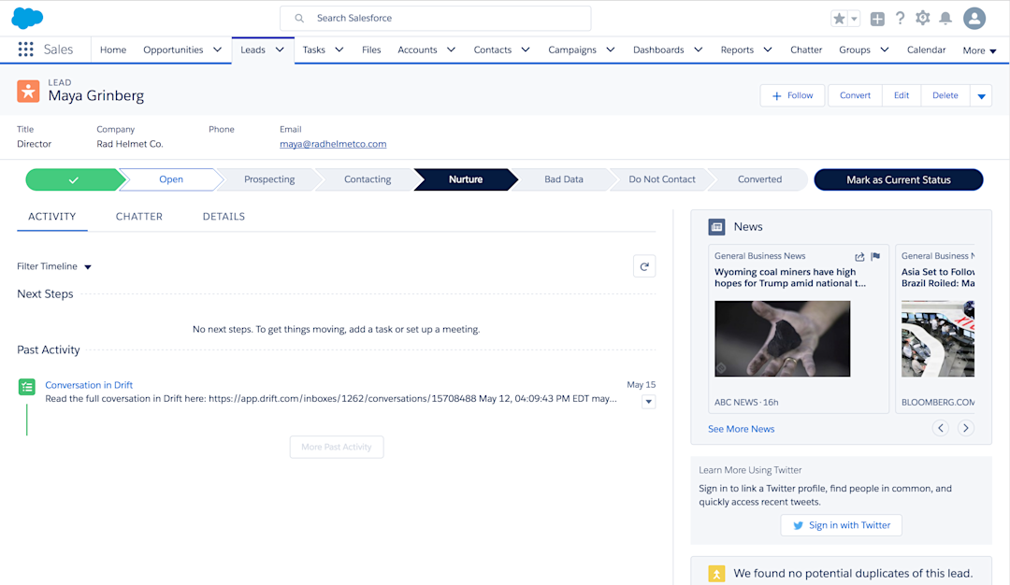The height and width of the screenshot is (585, 1010).
Task: Open the maya@radhelmetco.com email link
Action: 333,144
